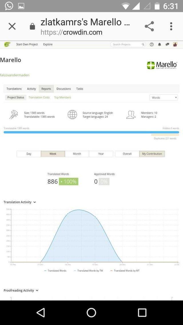The height and width of the screenshot is (325, 183).
Task: Show Overall statistics
Action: coord(127,154)
